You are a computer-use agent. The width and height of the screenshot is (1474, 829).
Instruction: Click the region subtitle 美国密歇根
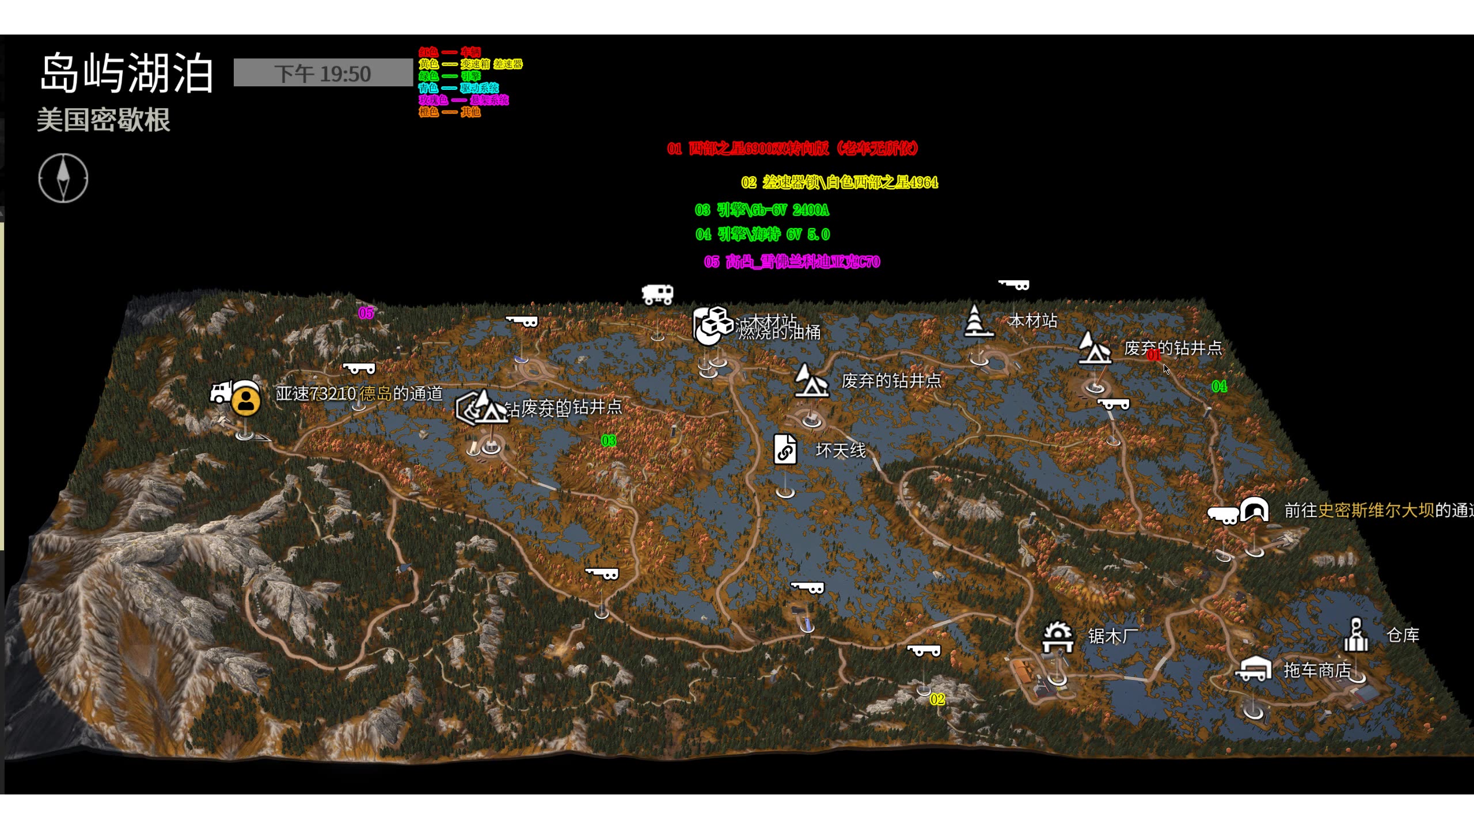(x=104, y=120)
